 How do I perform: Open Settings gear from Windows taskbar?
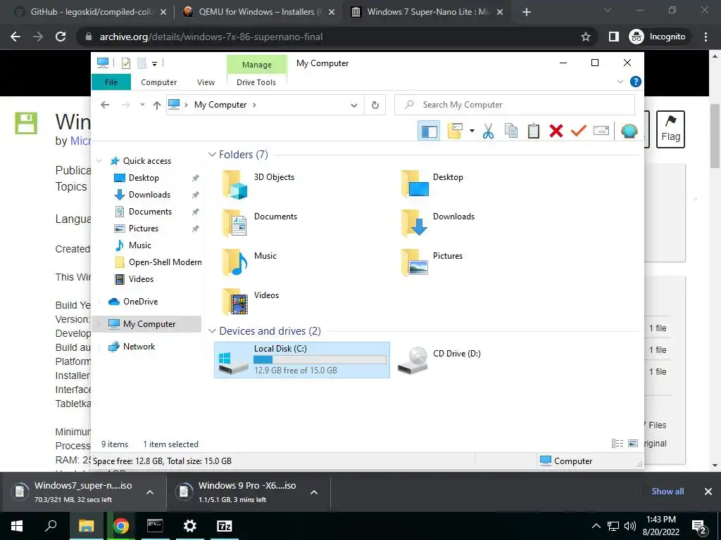pyautogui.click(x=189, y=526)
